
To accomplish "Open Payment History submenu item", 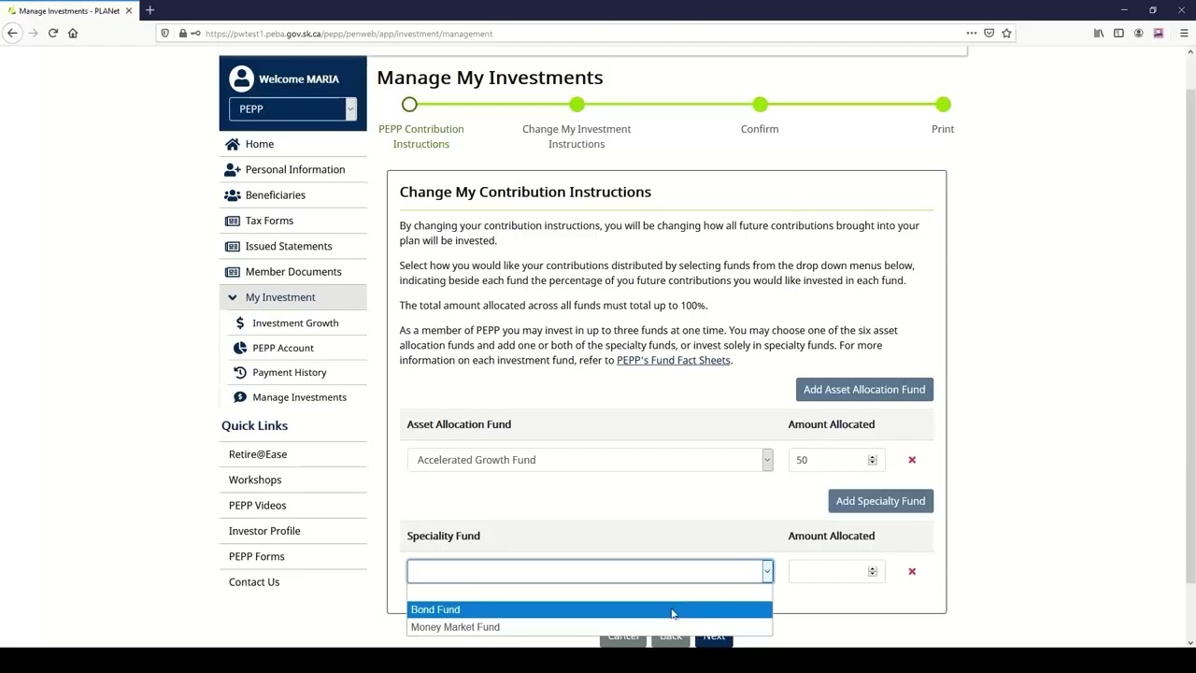I will pyautogui.click(x=290, y=372).
